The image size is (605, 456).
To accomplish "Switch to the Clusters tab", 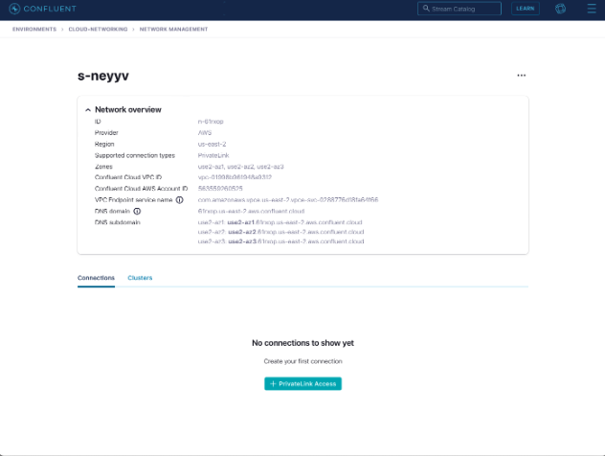I will 140,278.
